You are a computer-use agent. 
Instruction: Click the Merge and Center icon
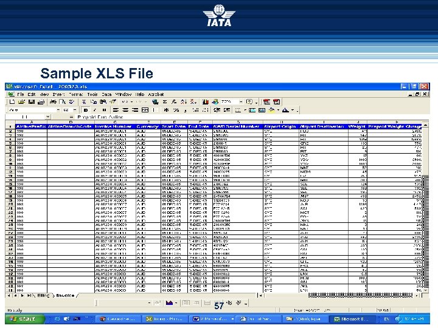click(145, 110)
